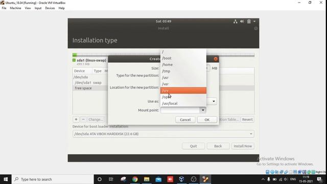Viewport: 327px width, 184px height.
Task: Click the USB indicator in the VirtualBox status bar
Action: point(286,172)
